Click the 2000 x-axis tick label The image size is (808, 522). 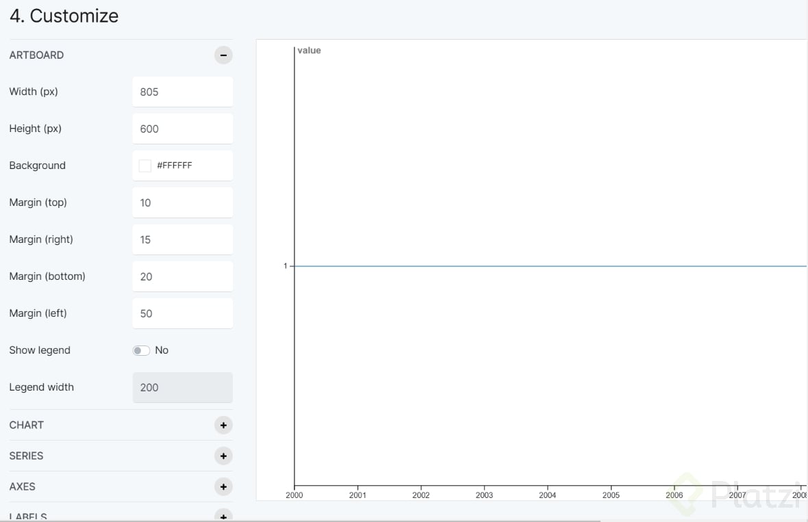[294, 495]
